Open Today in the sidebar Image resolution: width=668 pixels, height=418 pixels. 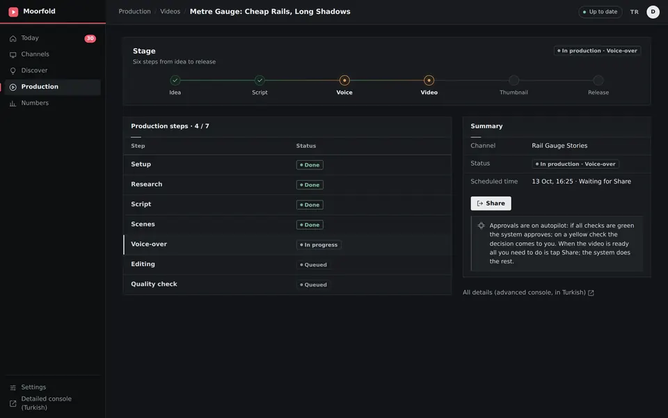click(53, 38)
